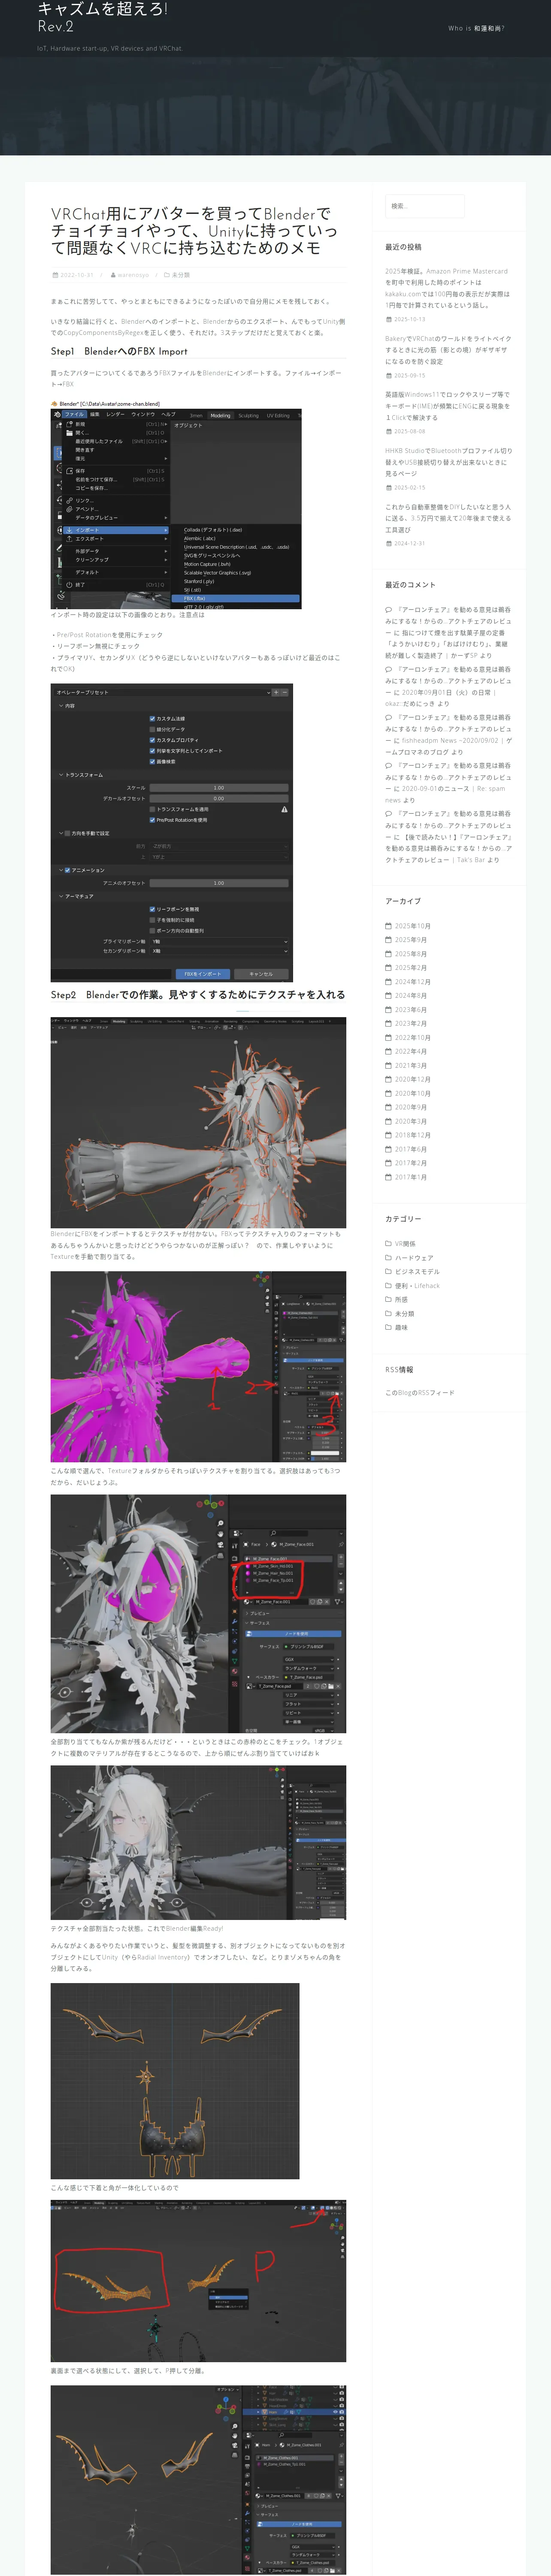Click the calendar icon beside 2025-10-13
The width and height of the screenshot is (551, 2576).
tap(388, 319)
